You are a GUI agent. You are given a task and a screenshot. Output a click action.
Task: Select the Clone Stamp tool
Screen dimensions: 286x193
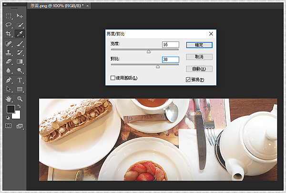[9, 52]
